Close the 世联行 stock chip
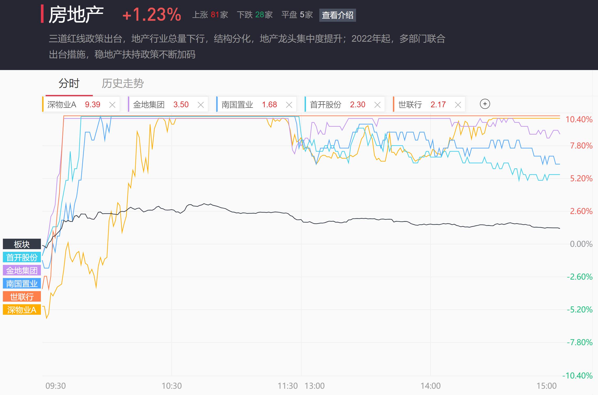The height and width of the screenshot is (395, 598). (x=458, y=105)
